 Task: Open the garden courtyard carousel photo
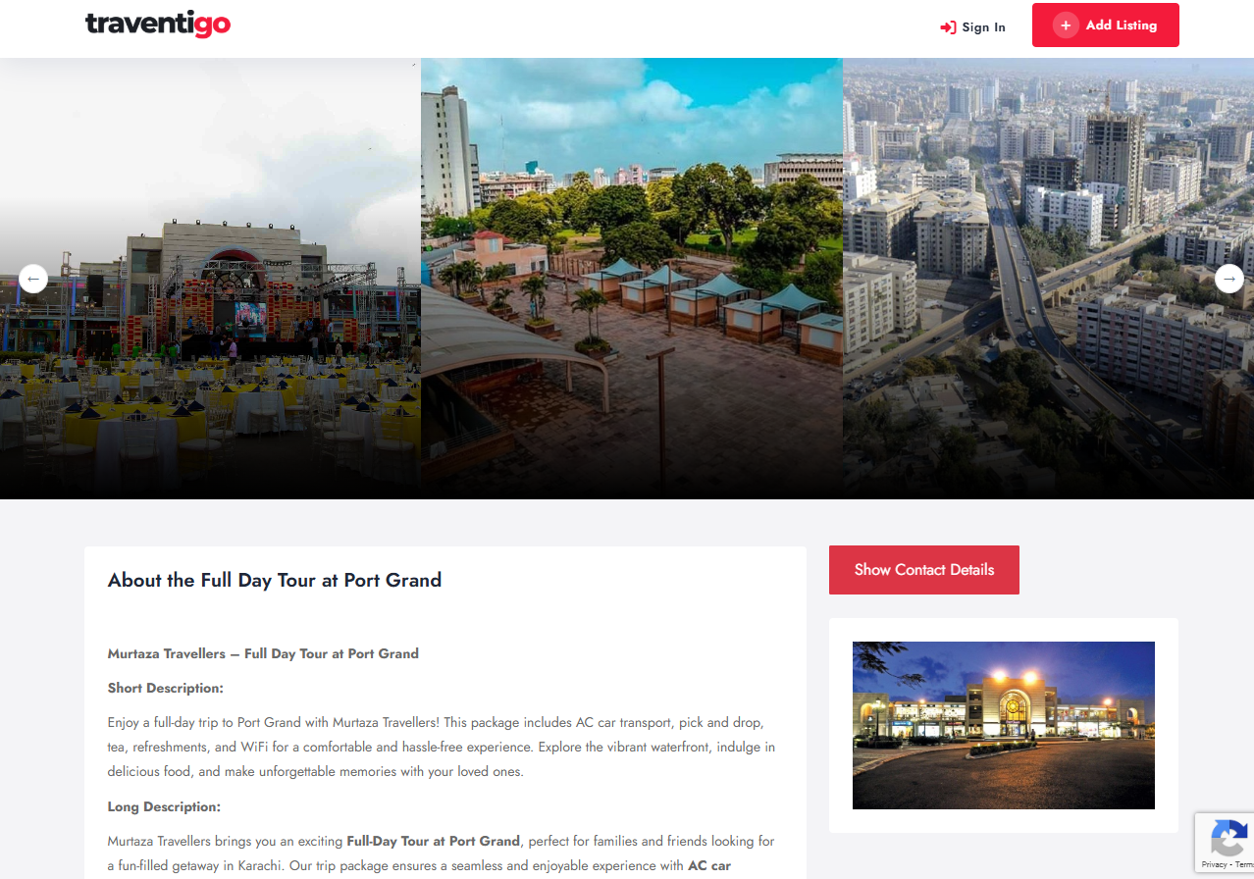[x=632, y=279]
